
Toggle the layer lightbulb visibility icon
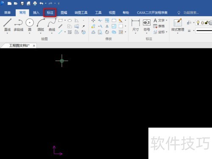[x=198, y=22]
